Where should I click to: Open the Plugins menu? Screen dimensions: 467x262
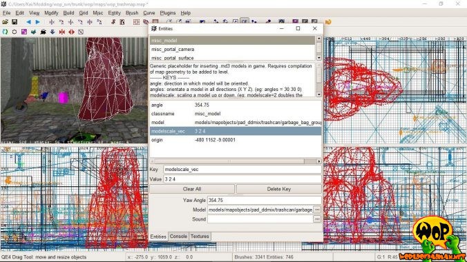[x=168, y=13]
